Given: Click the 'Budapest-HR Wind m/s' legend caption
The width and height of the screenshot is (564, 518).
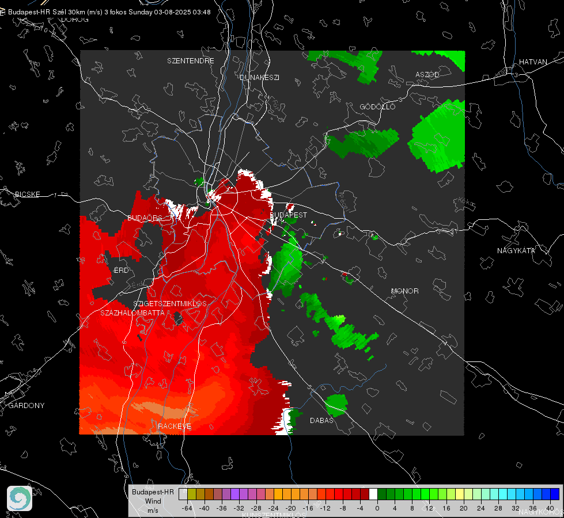Looking at the screenshot, I should click(x=153, y=501).
